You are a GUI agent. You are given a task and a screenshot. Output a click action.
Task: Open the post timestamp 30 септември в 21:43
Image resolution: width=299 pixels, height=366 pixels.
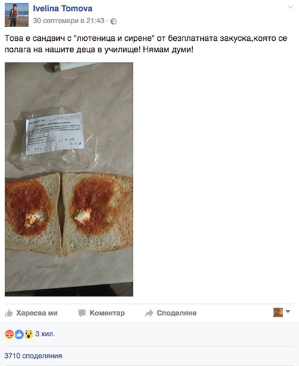pos(68,21)
